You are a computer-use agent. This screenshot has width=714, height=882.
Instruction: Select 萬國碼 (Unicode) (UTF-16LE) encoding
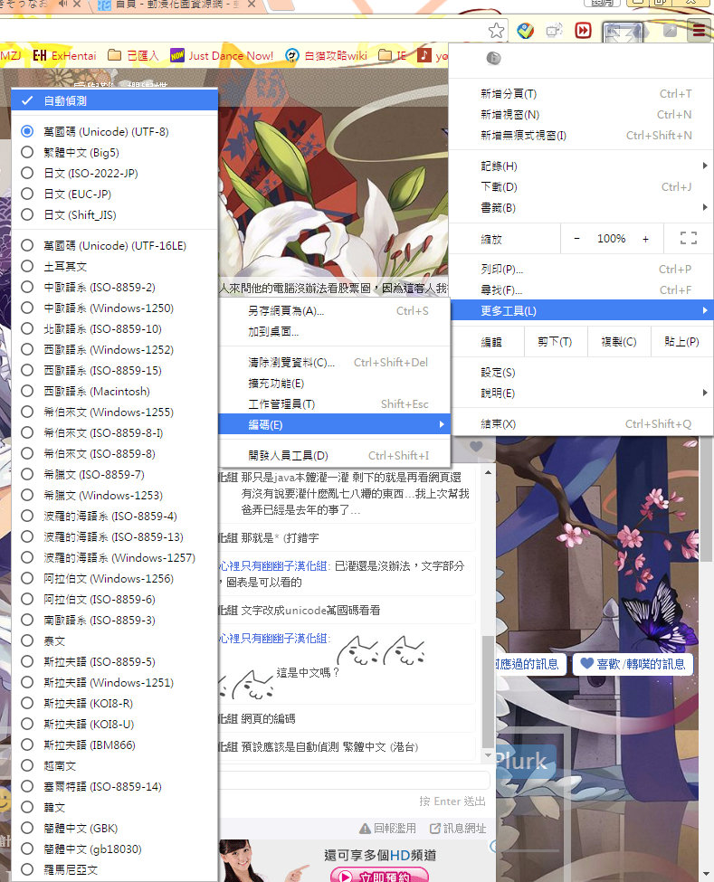click(x=114, y=246)
